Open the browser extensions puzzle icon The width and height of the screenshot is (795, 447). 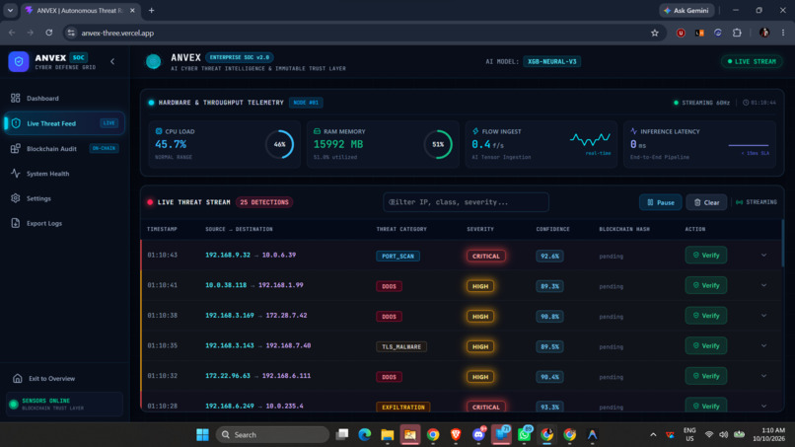point(737,33)
